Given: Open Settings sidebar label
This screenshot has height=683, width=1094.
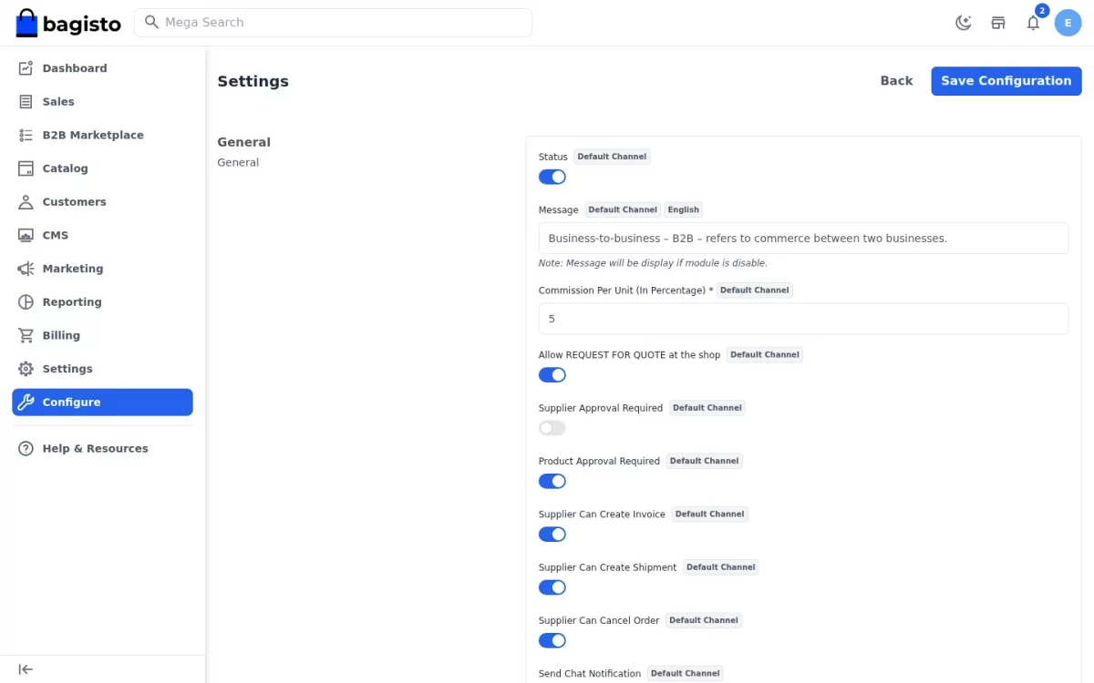Looking at the screenshot, I should 67,369.
